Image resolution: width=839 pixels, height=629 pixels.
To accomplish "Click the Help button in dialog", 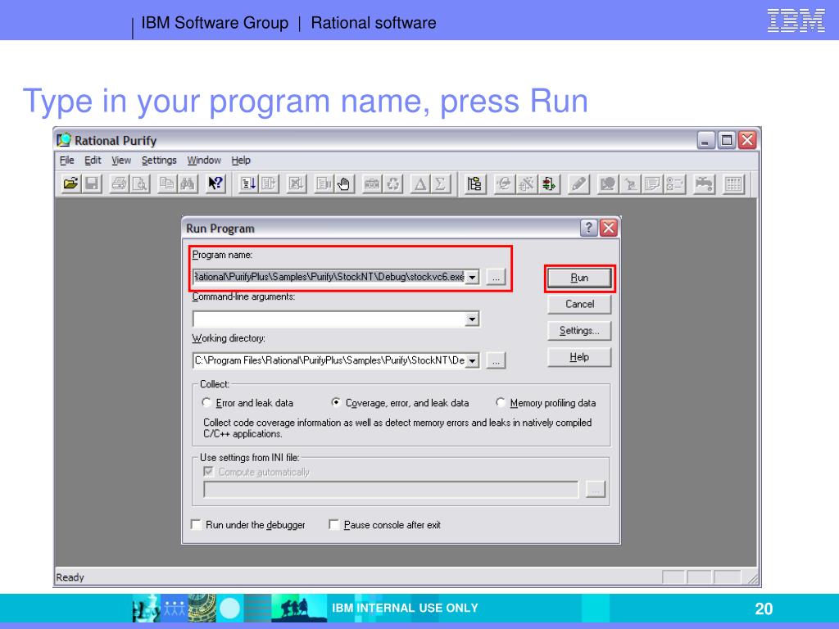I will [579, 357].
